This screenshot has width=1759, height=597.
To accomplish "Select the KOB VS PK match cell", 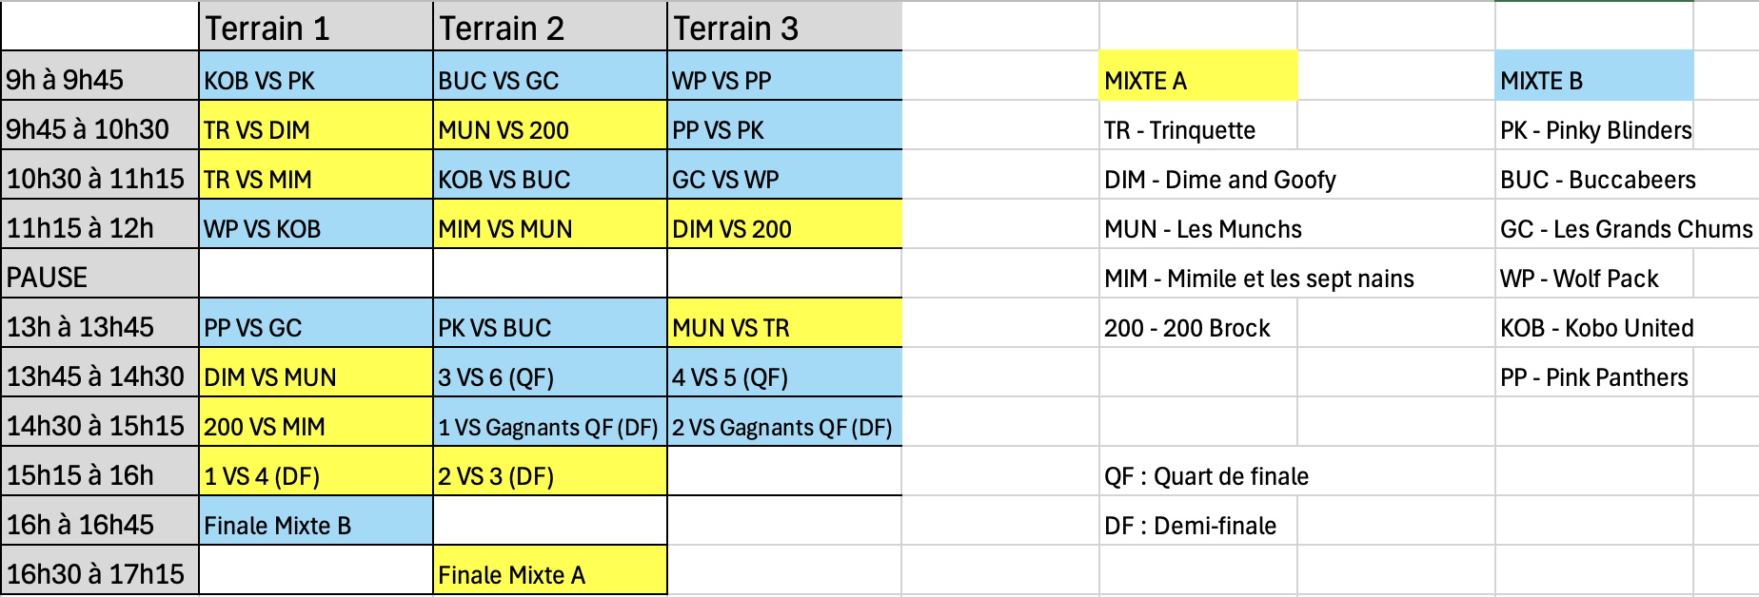I will click(316, 76).
